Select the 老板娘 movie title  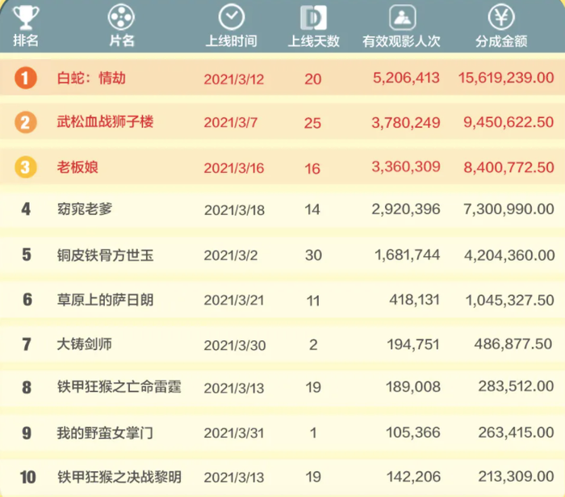[x=78, y=167]
